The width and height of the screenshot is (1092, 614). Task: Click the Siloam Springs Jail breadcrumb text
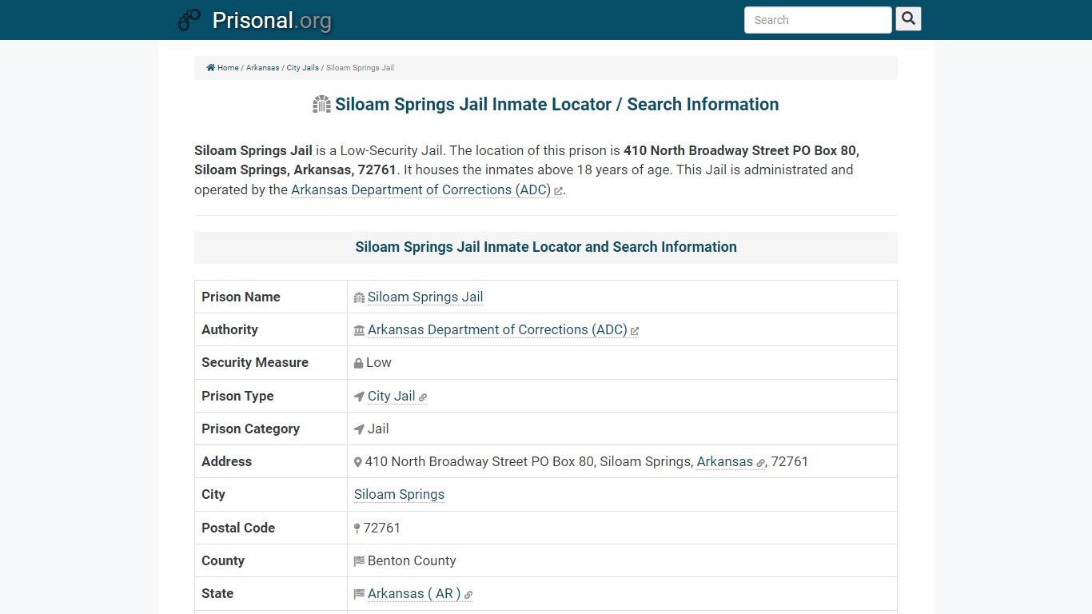click(x=360, y=68)
